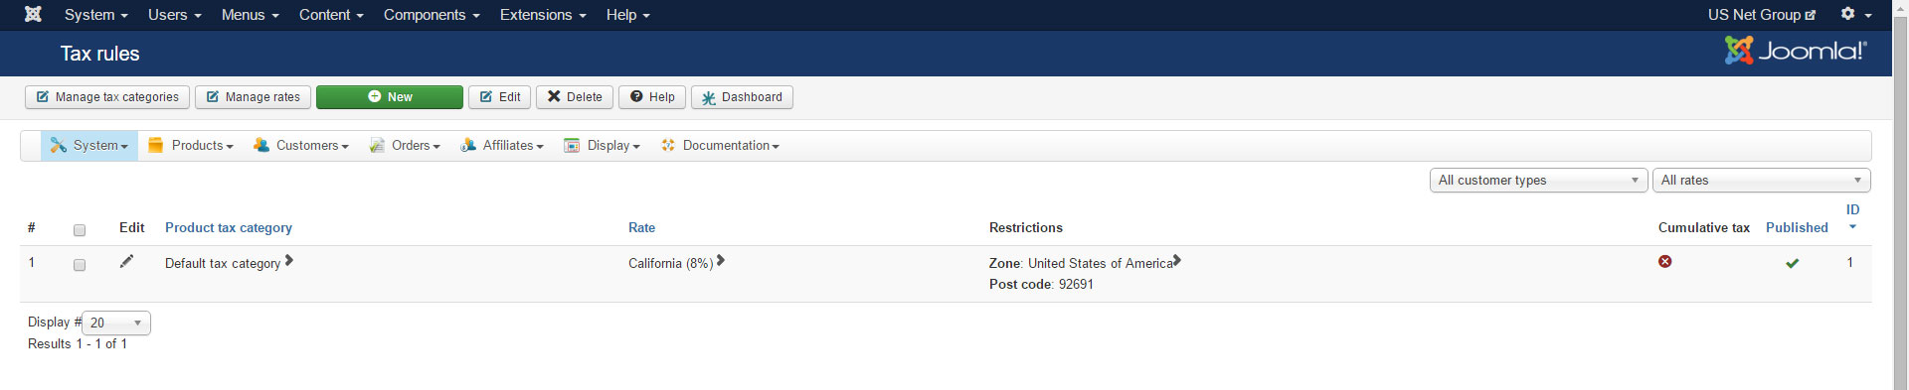Open the Display # 20 dropdown

pyautogui.click(x=116, y=323)
